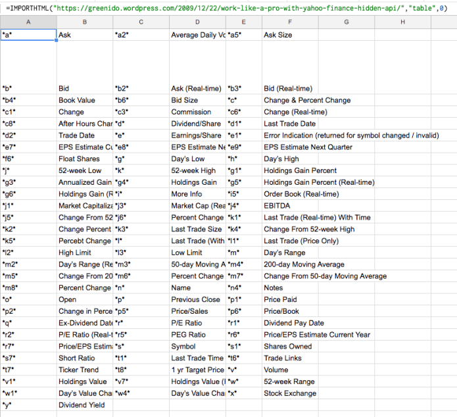457x417 pixels.
Task: Select the 'Trade Links' cell
Action: click(x=290, y=358)
